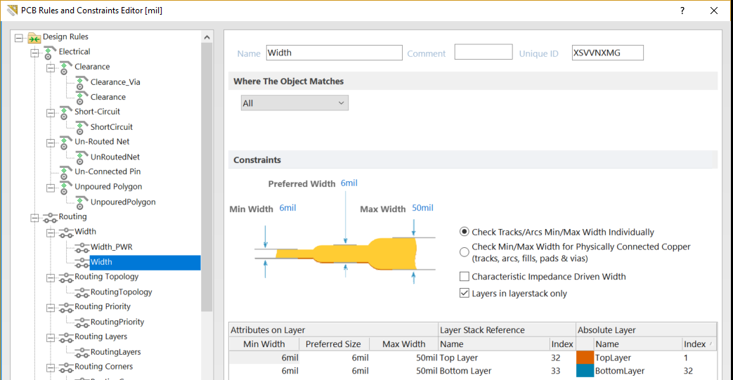Click Bottom Layer 6mil min width cell
This screenshot has height=380, width=733.
[264, 371]
